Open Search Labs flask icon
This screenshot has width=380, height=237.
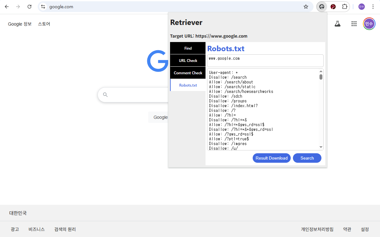coord(338,24)
